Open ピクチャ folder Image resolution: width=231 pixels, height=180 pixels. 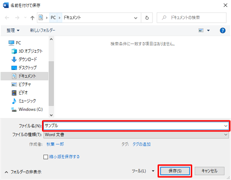[21, 84]
